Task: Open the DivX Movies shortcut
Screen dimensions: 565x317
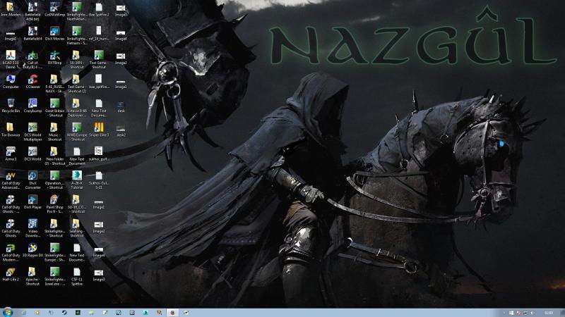Action: [x=55, y=33]
